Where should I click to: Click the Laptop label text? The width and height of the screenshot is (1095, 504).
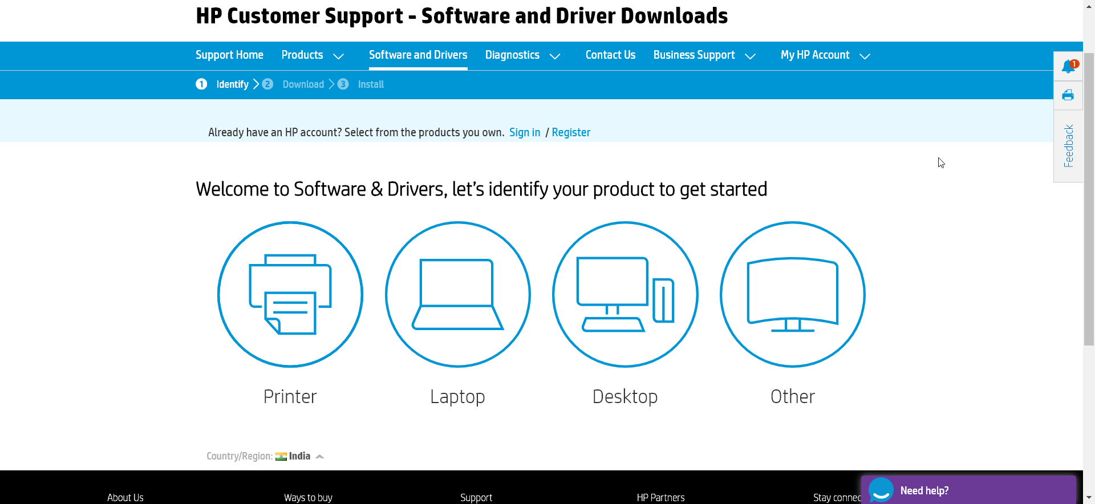pyautogui.click(x=457, y=397)
